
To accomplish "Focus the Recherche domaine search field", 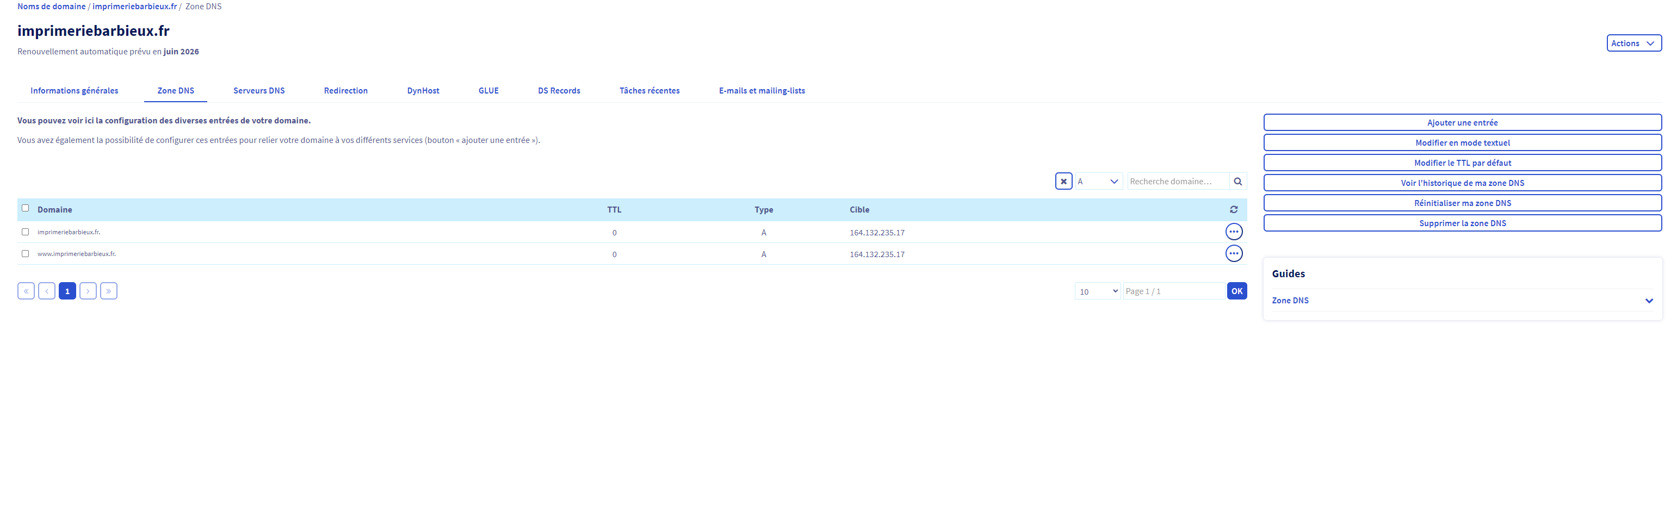I will [1177, 182].
